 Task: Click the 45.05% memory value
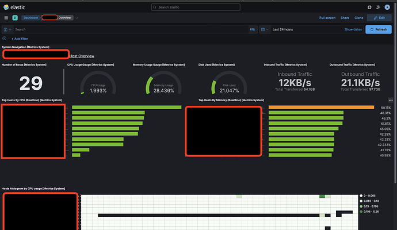[385, 129]
